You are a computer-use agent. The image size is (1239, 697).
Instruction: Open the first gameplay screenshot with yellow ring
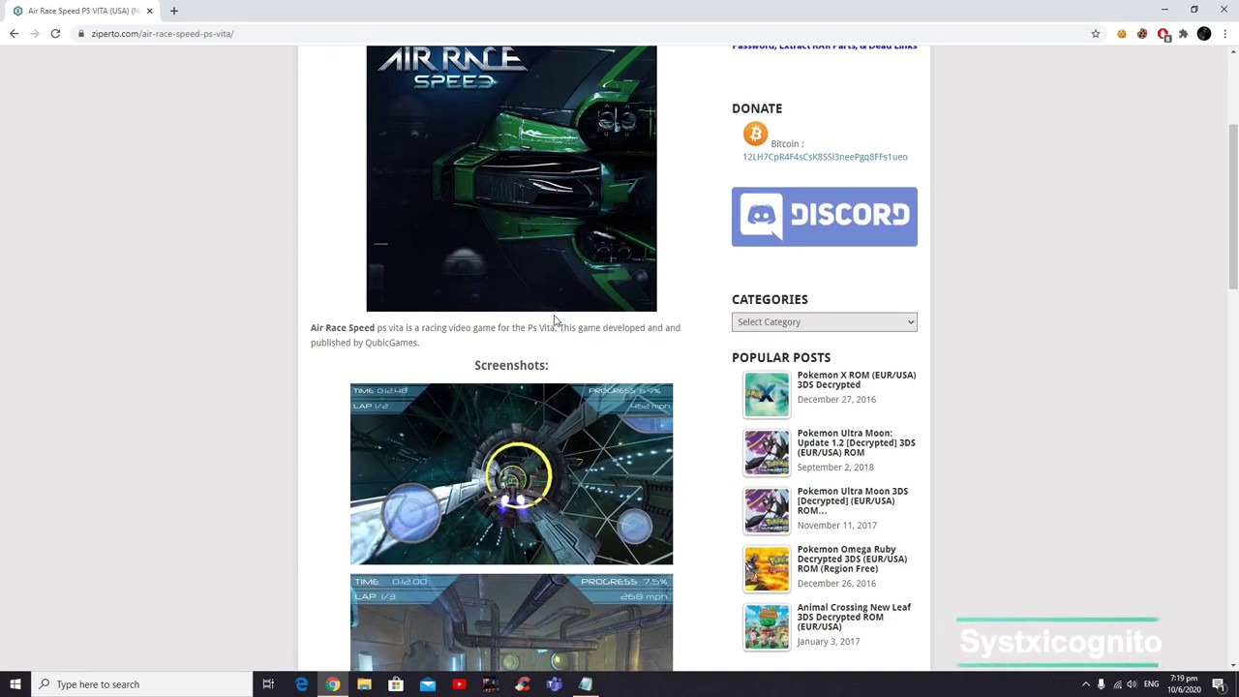[x=511, y=474]
